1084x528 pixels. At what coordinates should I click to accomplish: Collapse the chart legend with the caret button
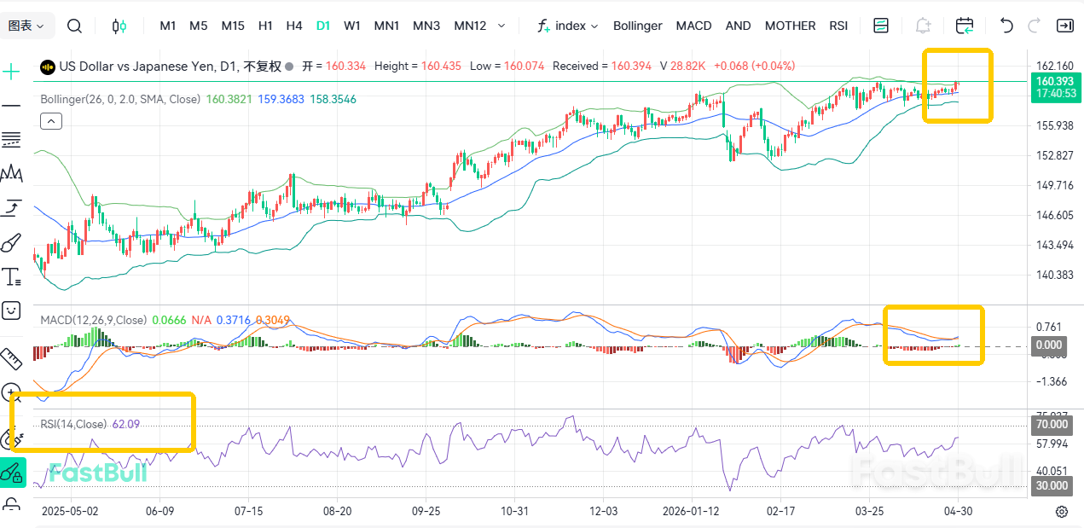point(51,120)
